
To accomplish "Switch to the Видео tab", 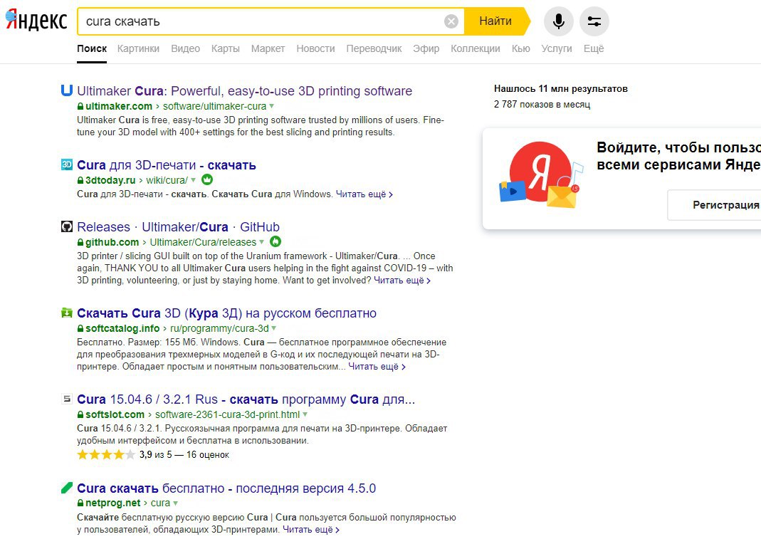I will pos(185,48).
